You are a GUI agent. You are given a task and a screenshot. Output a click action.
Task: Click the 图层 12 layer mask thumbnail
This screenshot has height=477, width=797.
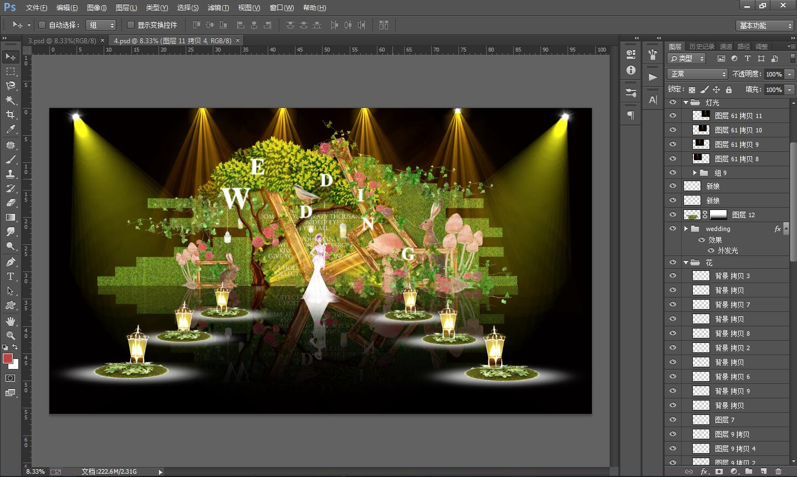click(718, 215)
